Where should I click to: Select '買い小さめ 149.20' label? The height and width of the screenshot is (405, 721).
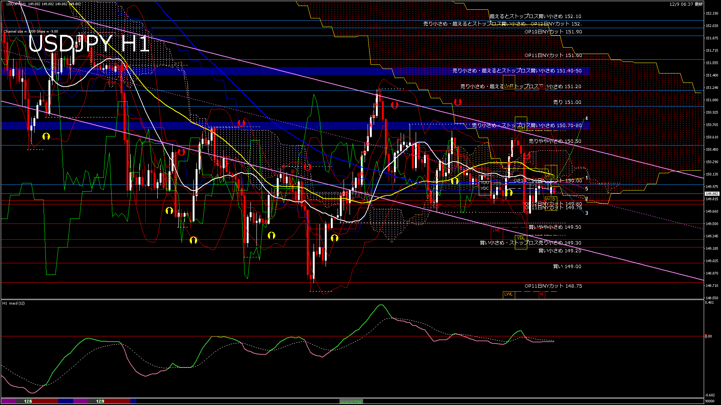click(x=560, y=251)
